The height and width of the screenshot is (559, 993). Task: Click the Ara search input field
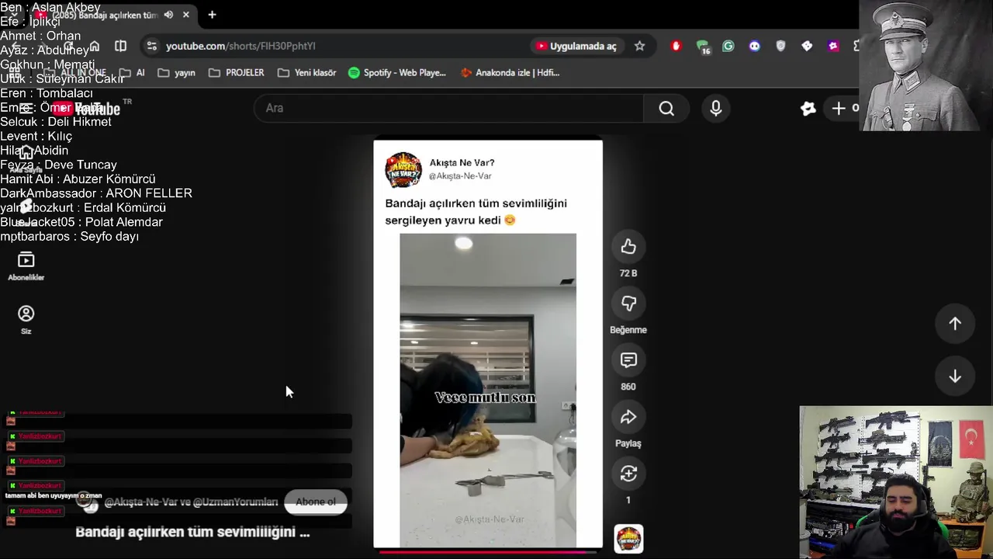coord(448,108)
